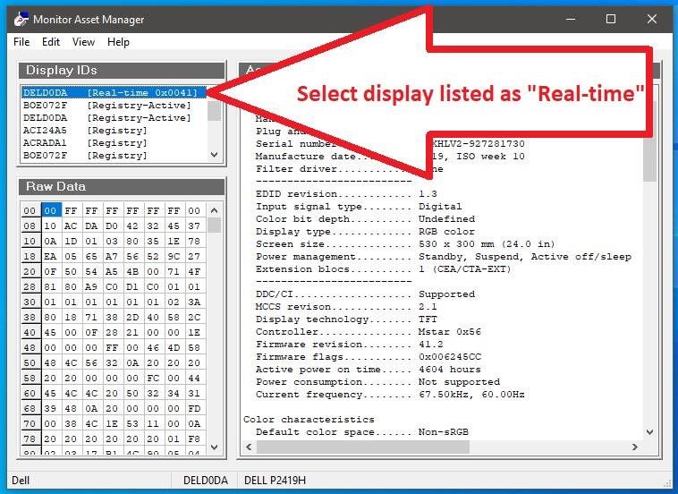Click the Raw Data scrollbar thumb
This screenshot has width=678, height=494.
click(x=214, y=225)
